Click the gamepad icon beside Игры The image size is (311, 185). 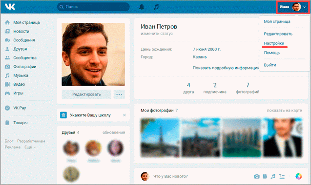pyautogui.click(x=7, y=93)
